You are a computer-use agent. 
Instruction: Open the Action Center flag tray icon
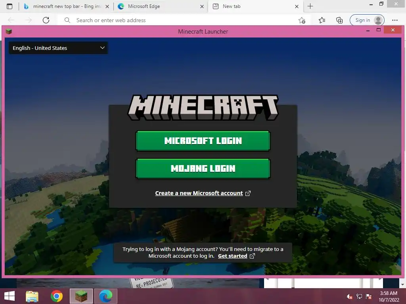coord(369,296)
